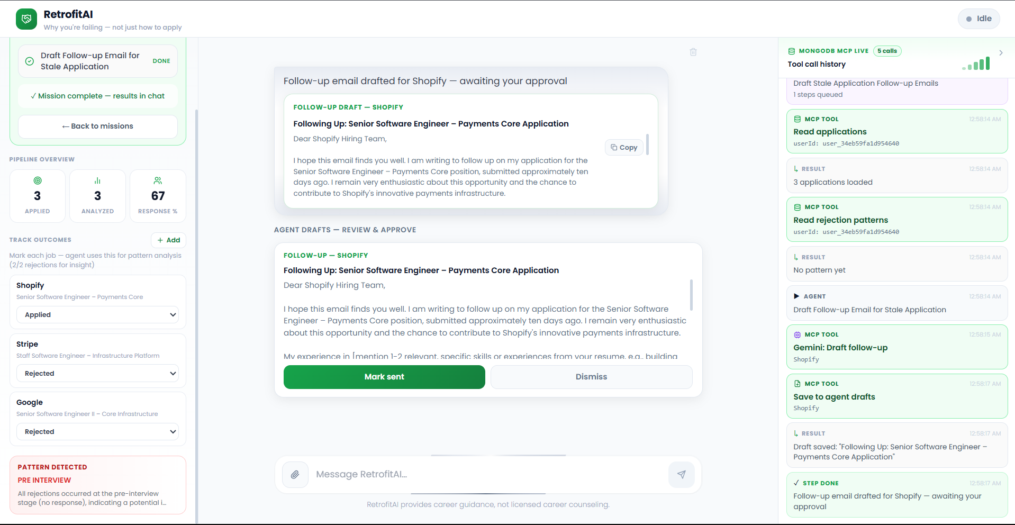Click the MongoDB MCP Live database icon
Screen dimensions: 1015x525
pos(792,51)
